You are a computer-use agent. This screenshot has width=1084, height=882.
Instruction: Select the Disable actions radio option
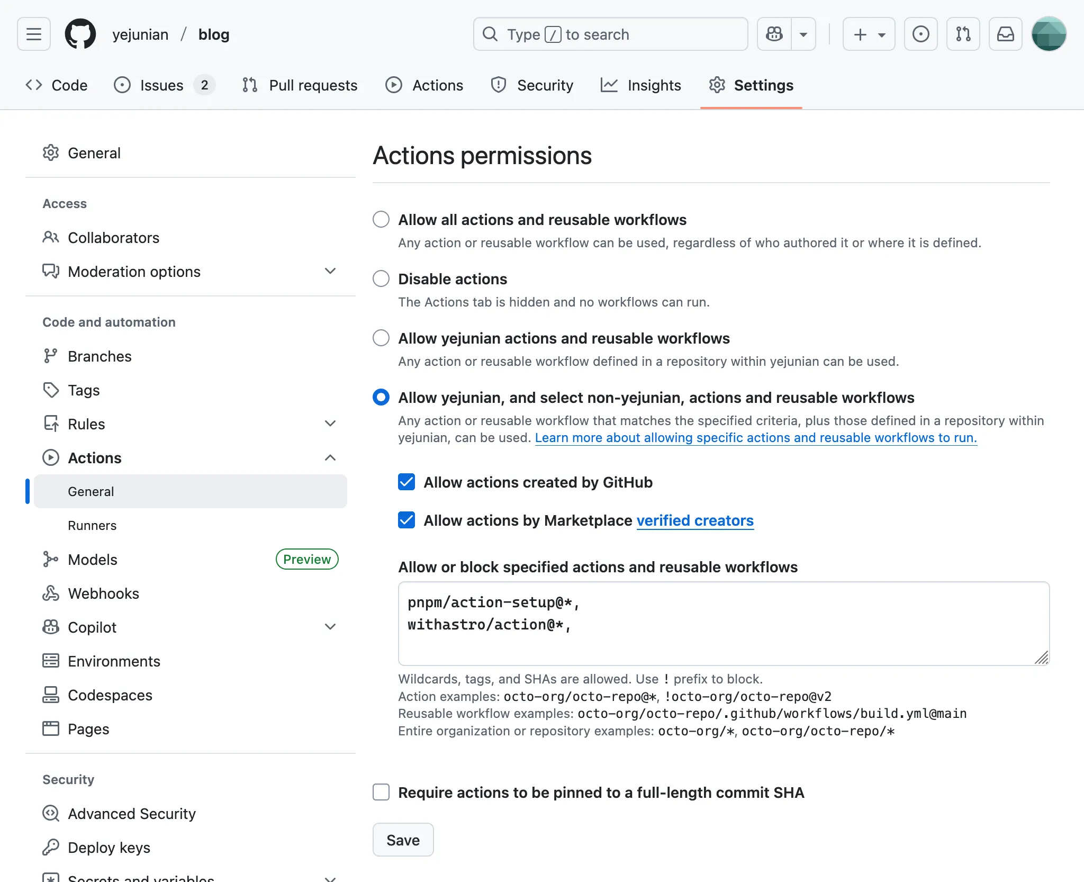click(381, 278)
